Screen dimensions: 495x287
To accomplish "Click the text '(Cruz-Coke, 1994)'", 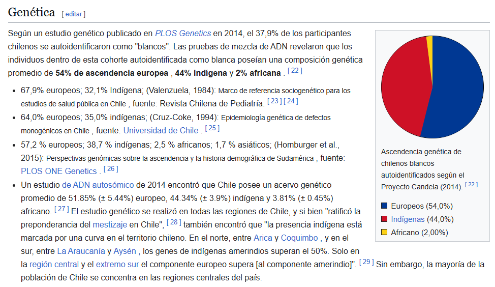I will 184,117.
